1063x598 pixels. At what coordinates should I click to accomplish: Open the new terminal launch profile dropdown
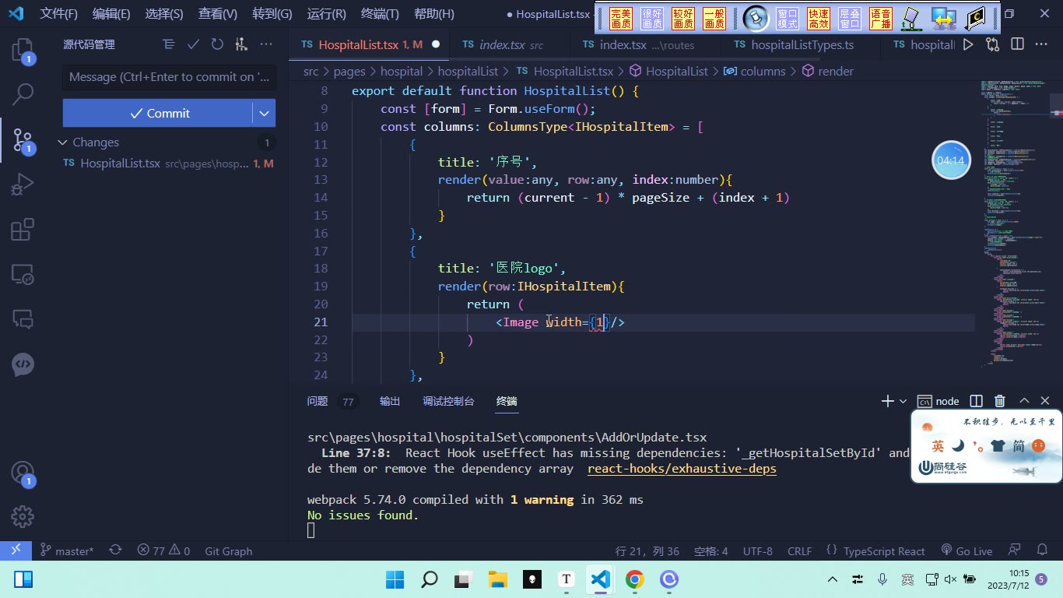[x=903, y=401]
